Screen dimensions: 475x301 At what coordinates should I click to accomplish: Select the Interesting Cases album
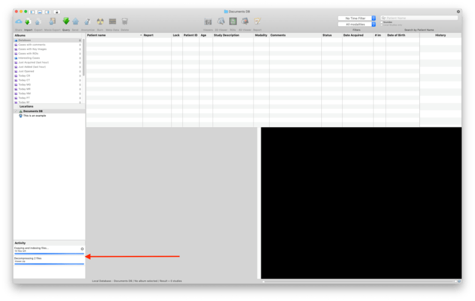[29, 58]
